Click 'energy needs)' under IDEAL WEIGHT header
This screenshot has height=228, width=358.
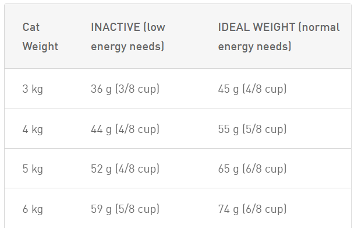pyautogui.click(x=254, y=47)
